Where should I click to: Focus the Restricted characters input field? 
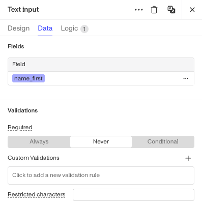click(x=133, y=195)
